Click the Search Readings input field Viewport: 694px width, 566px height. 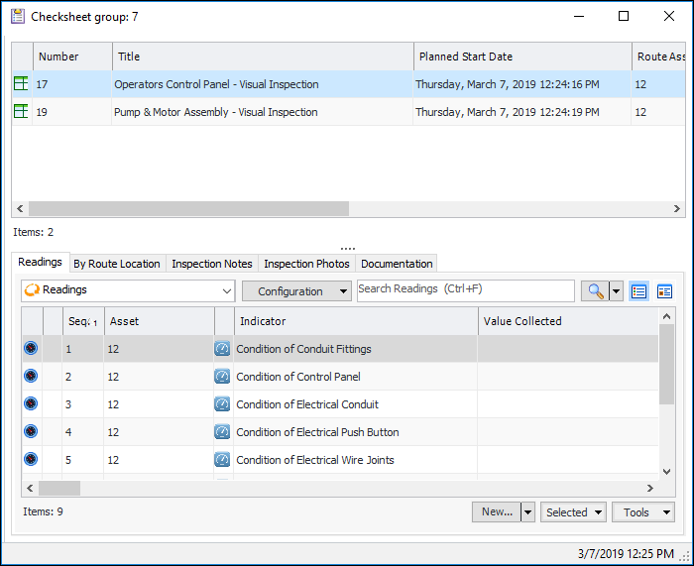465,289
